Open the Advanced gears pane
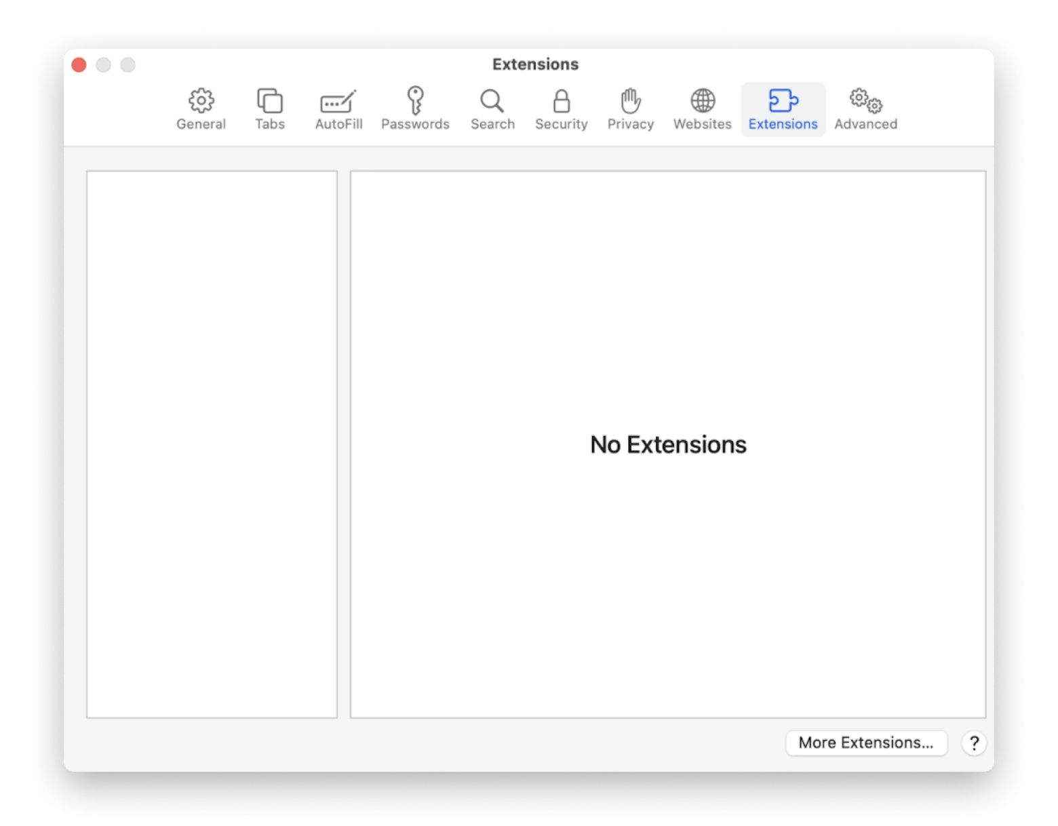Image resolution: width=1058 pixels, height=826 pixels. pos(865,109)
